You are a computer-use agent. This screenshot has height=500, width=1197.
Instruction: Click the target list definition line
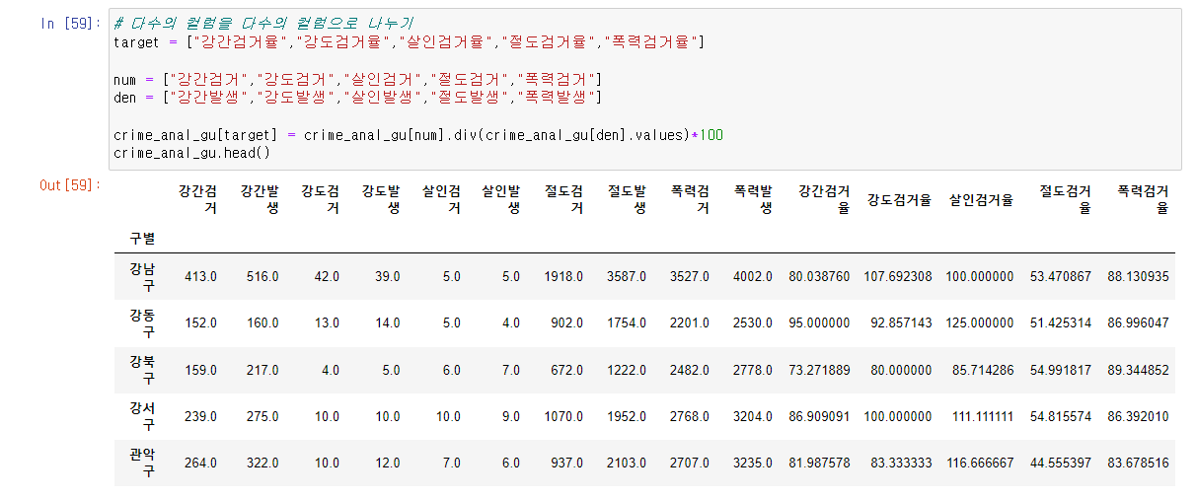click(409, 42)
